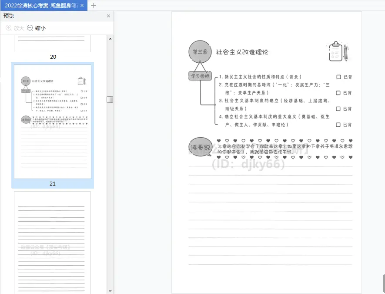Switch to the 2022徐涛核心考案 document tab
Viewport: 385px width, 294px height.
[44, 5]
